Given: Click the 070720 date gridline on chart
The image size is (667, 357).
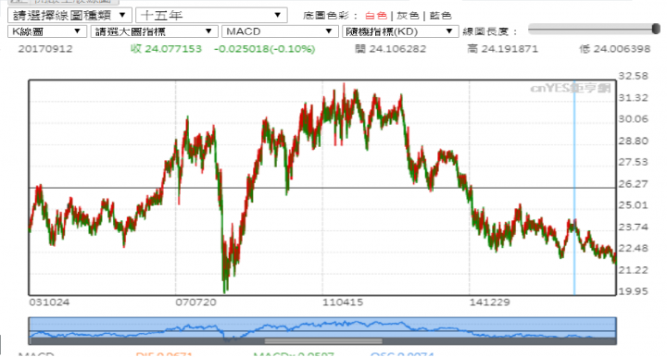Looking at the screenshot, I should coord(176,187).
